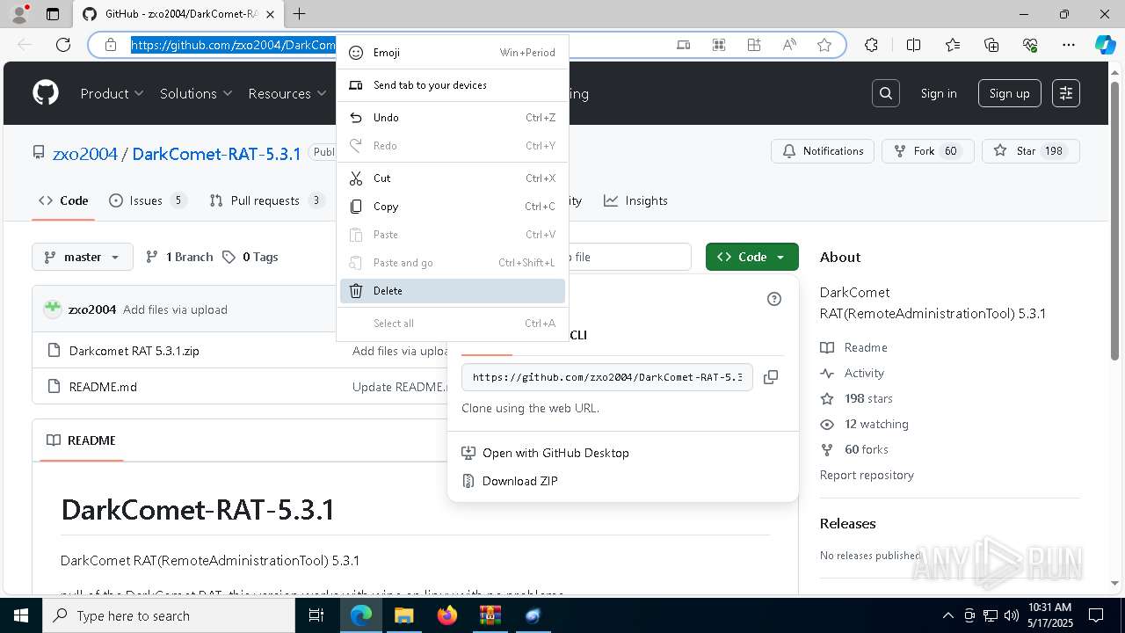Open Browser essentials heart icon
Screen dimensions: 1125x633
(1030, 45)
